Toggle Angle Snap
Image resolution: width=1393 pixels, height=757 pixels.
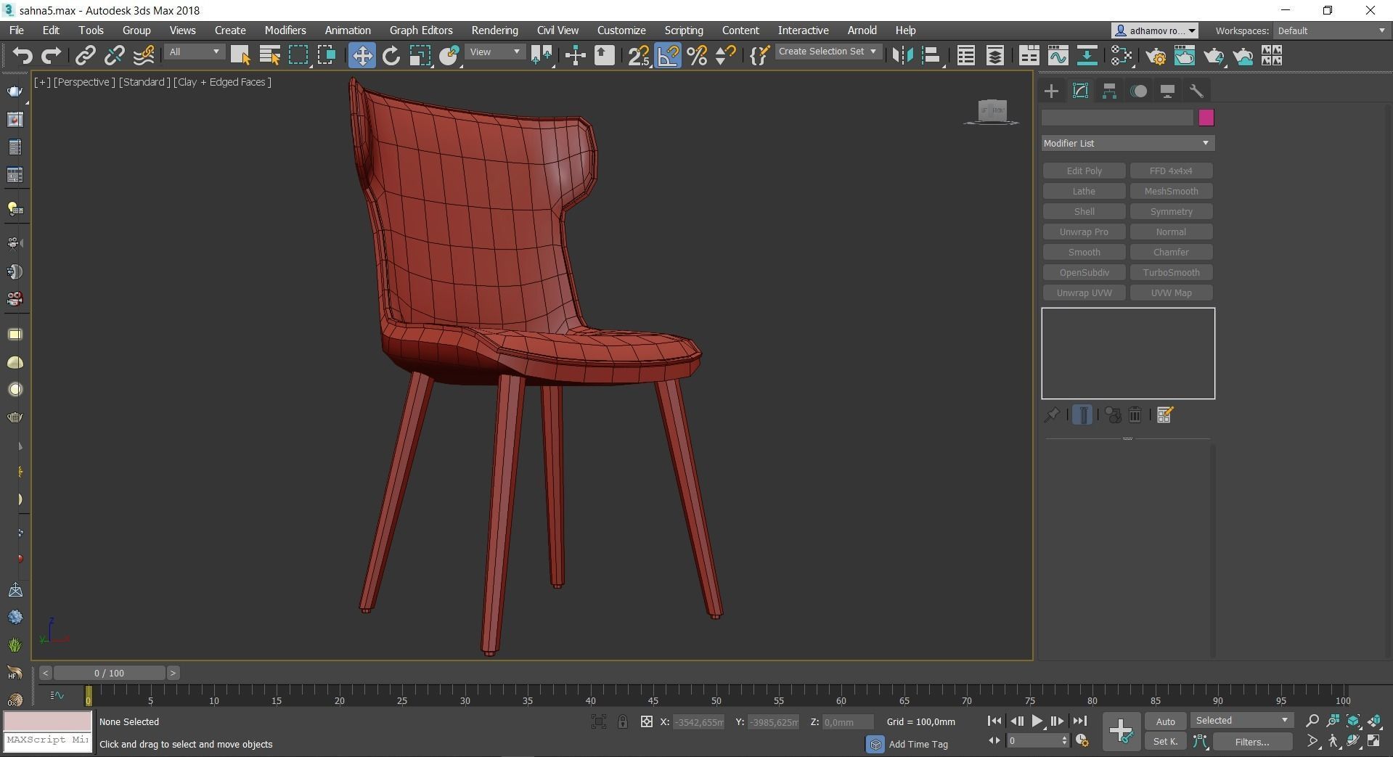coord(668,56)
